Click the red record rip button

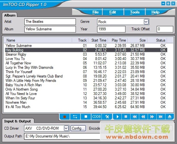point(65,117)
